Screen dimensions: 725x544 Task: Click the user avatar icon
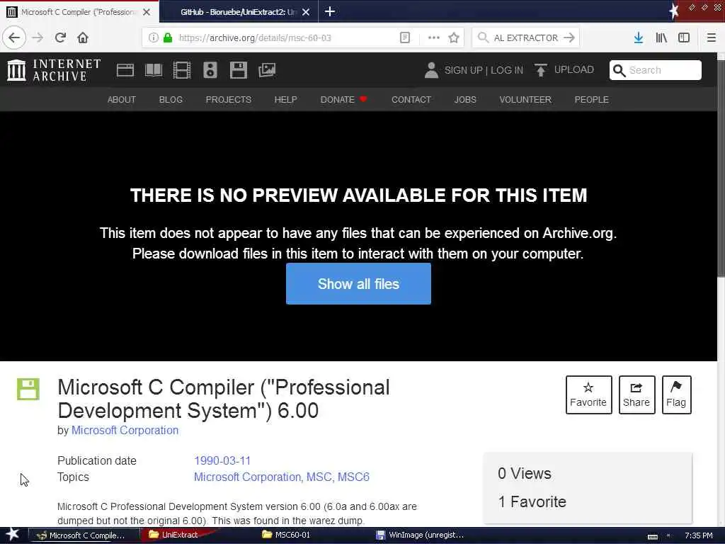point(431,70)
